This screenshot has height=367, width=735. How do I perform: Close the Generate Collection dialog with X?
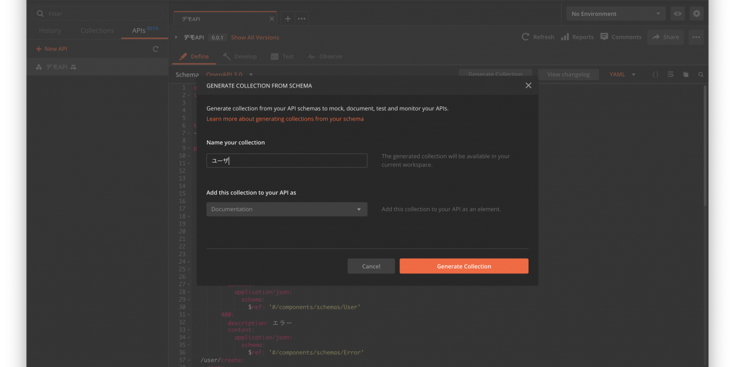528,86
